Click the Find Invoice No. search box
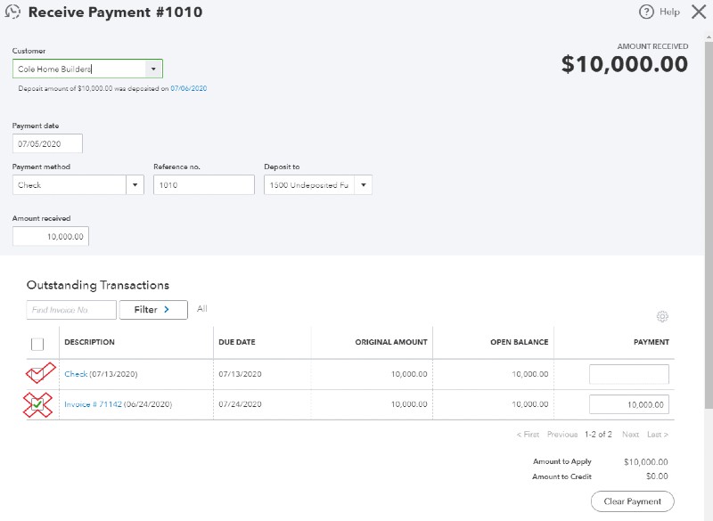 [x=71, y=310]
